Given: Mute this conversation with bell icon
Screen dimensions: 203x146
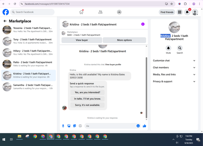Looking at the screenshot, I should point(168,48).
